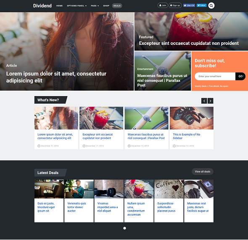Click the clock icon on Excepteur card
Screen dimensions: 248x240
click(x=84, y=146)
